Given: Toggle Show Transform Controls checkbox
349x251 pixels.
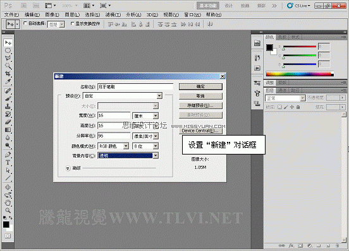Looking at the screenshot, I should click(72, 23).
